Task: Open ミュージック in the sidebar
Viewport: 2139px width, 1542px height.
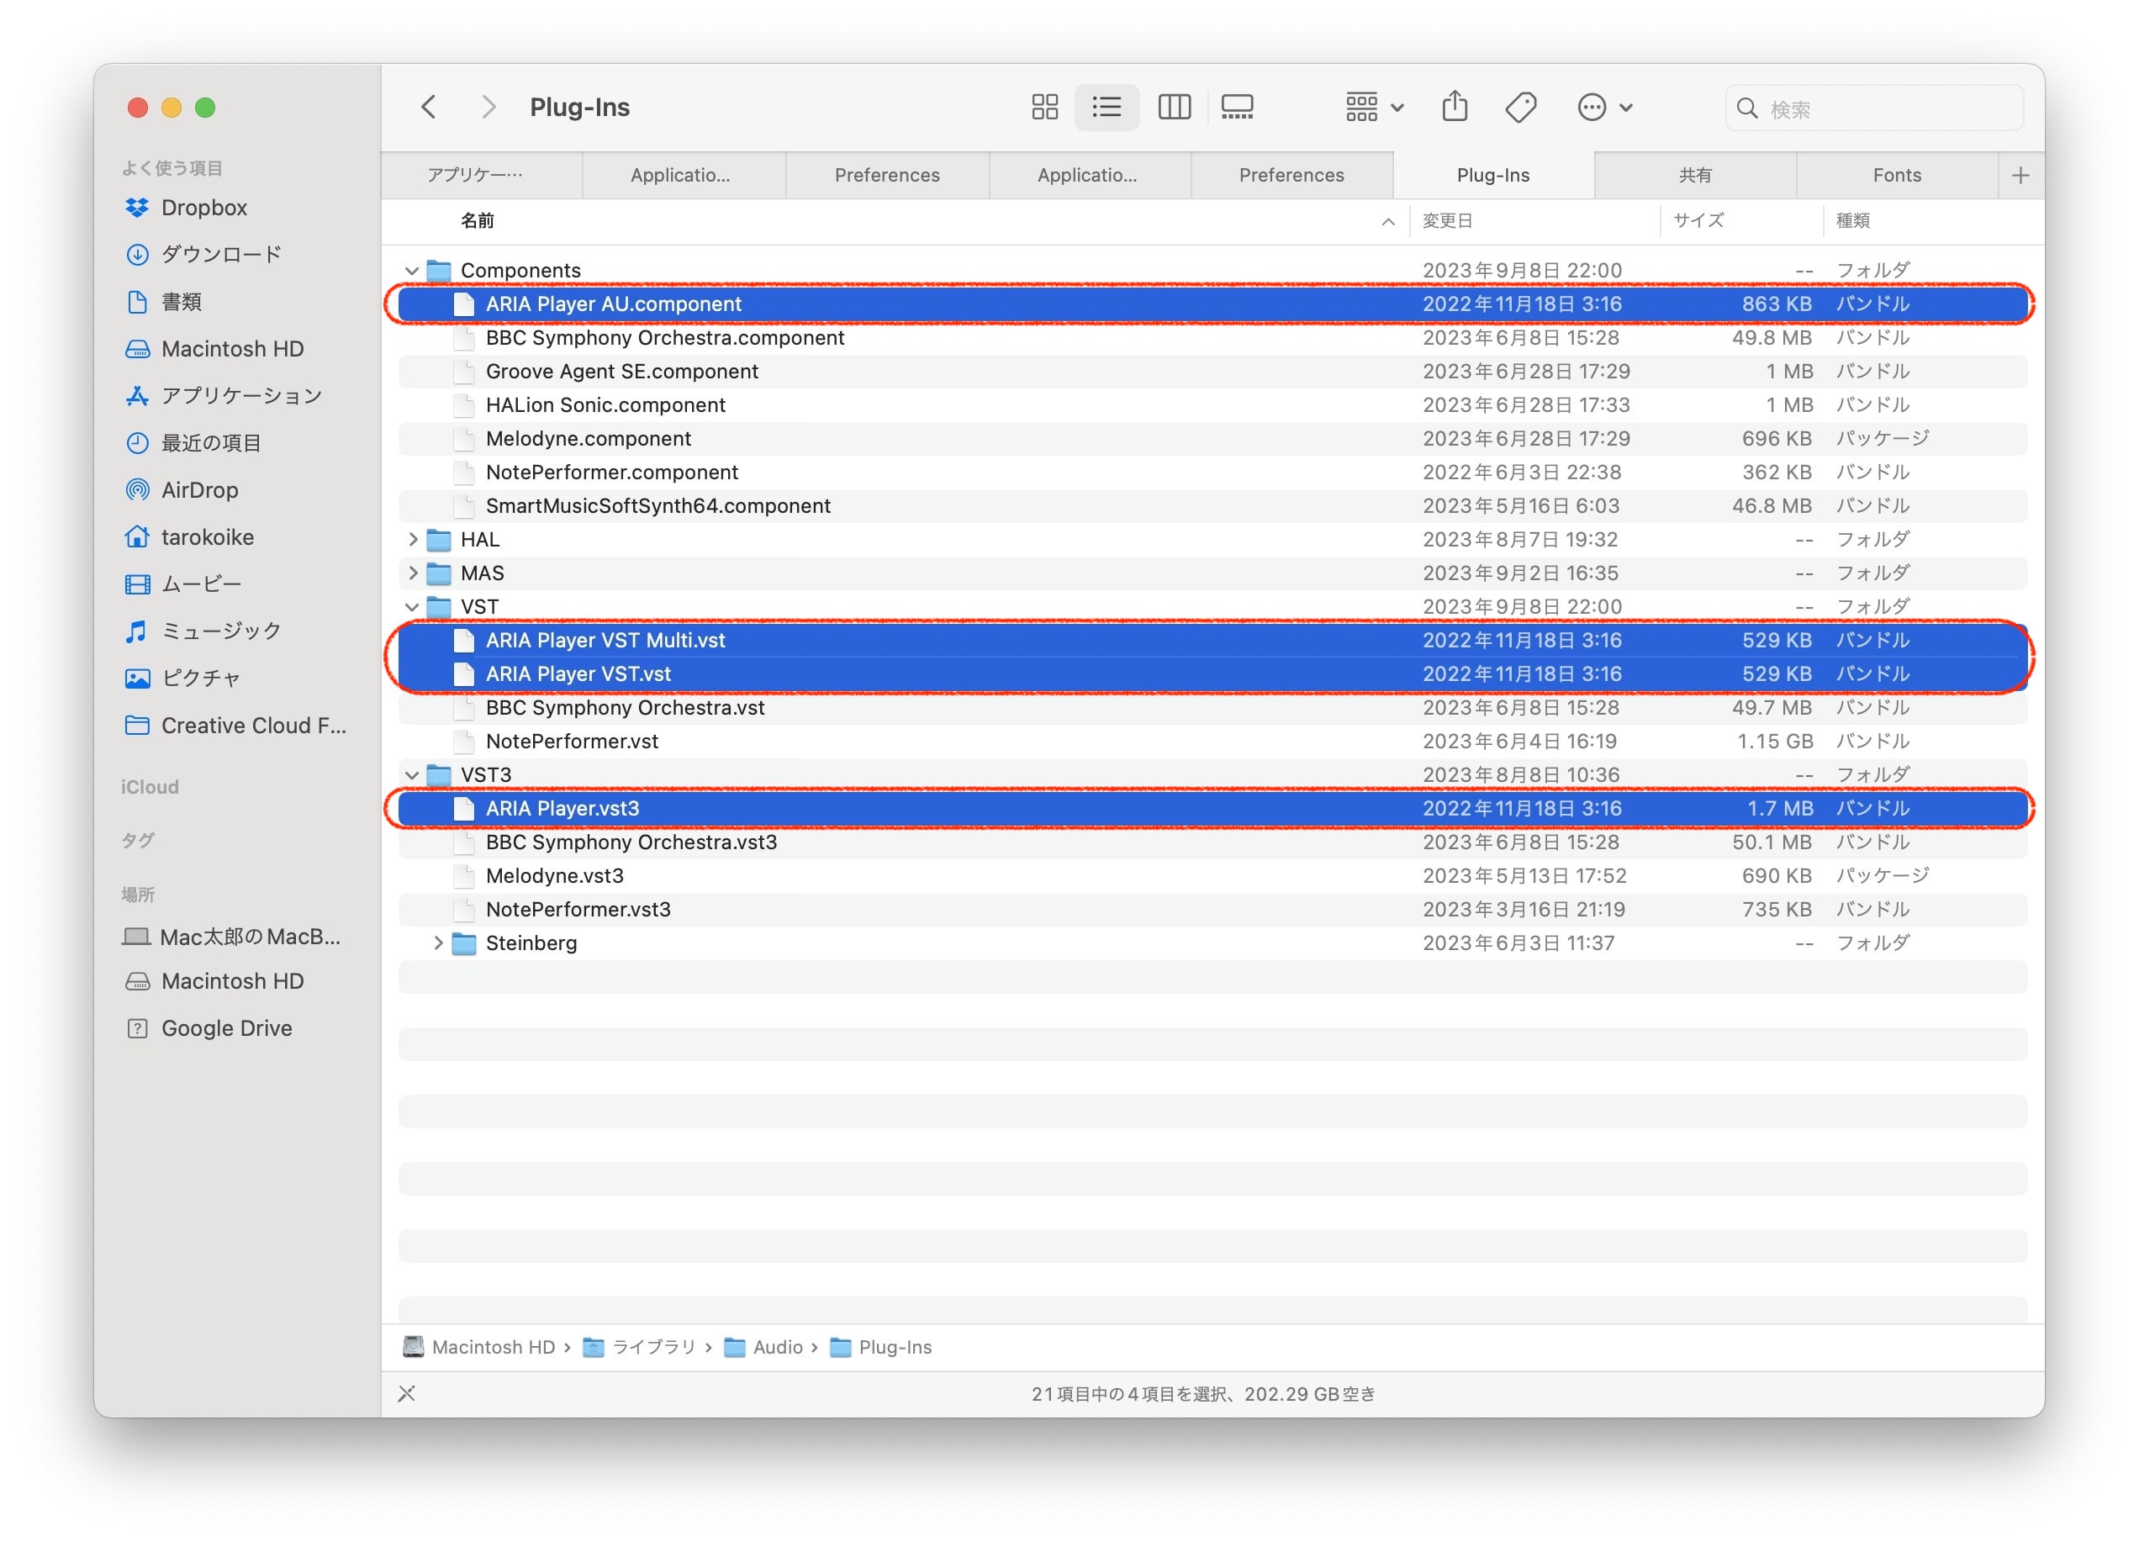Action: pos(203,632)
